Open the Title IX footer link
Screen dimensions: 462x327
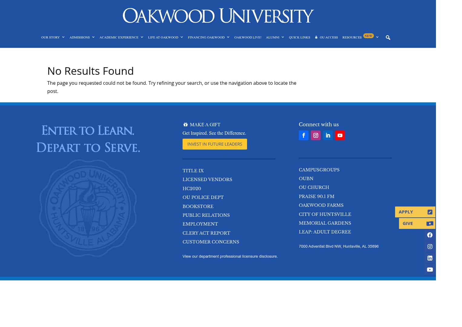[193, 171]
